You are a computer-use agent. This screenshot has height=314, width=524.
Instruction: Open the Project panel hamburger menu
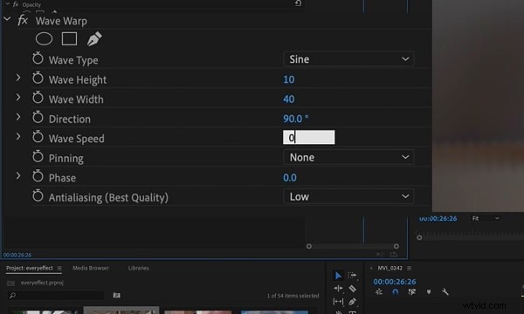coord(59,269)
